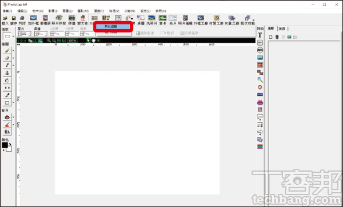Open the 照片拼貼 photo collage tool

(x=59, y=20)
